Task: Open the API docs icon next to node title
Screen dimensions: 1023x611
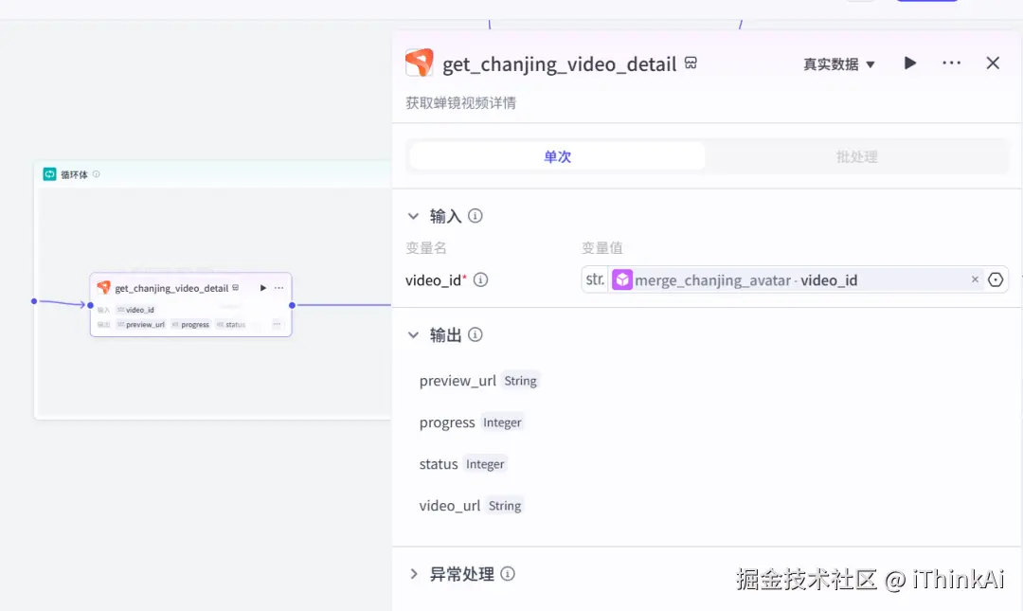Action: coord(691,63)
